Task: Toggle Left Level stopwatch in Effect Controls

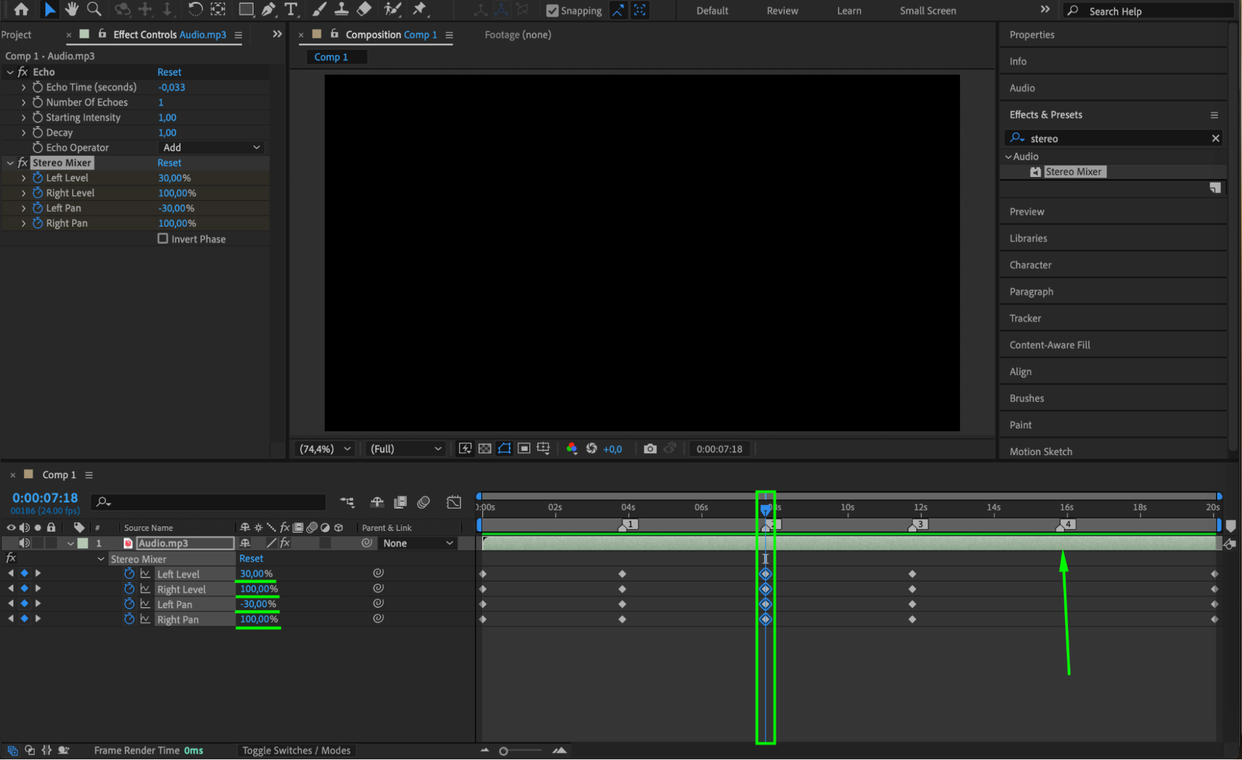Action: 37,178
